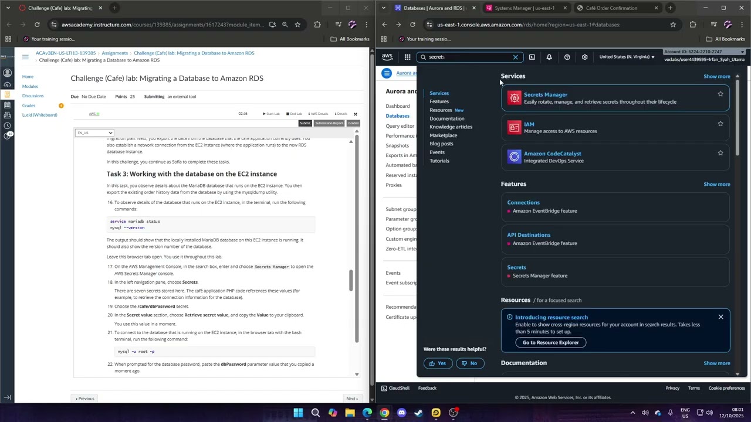This screenshot has width=751, height=422.
Task: Click the IAM service icon
Action: click(x=515, y=127)
